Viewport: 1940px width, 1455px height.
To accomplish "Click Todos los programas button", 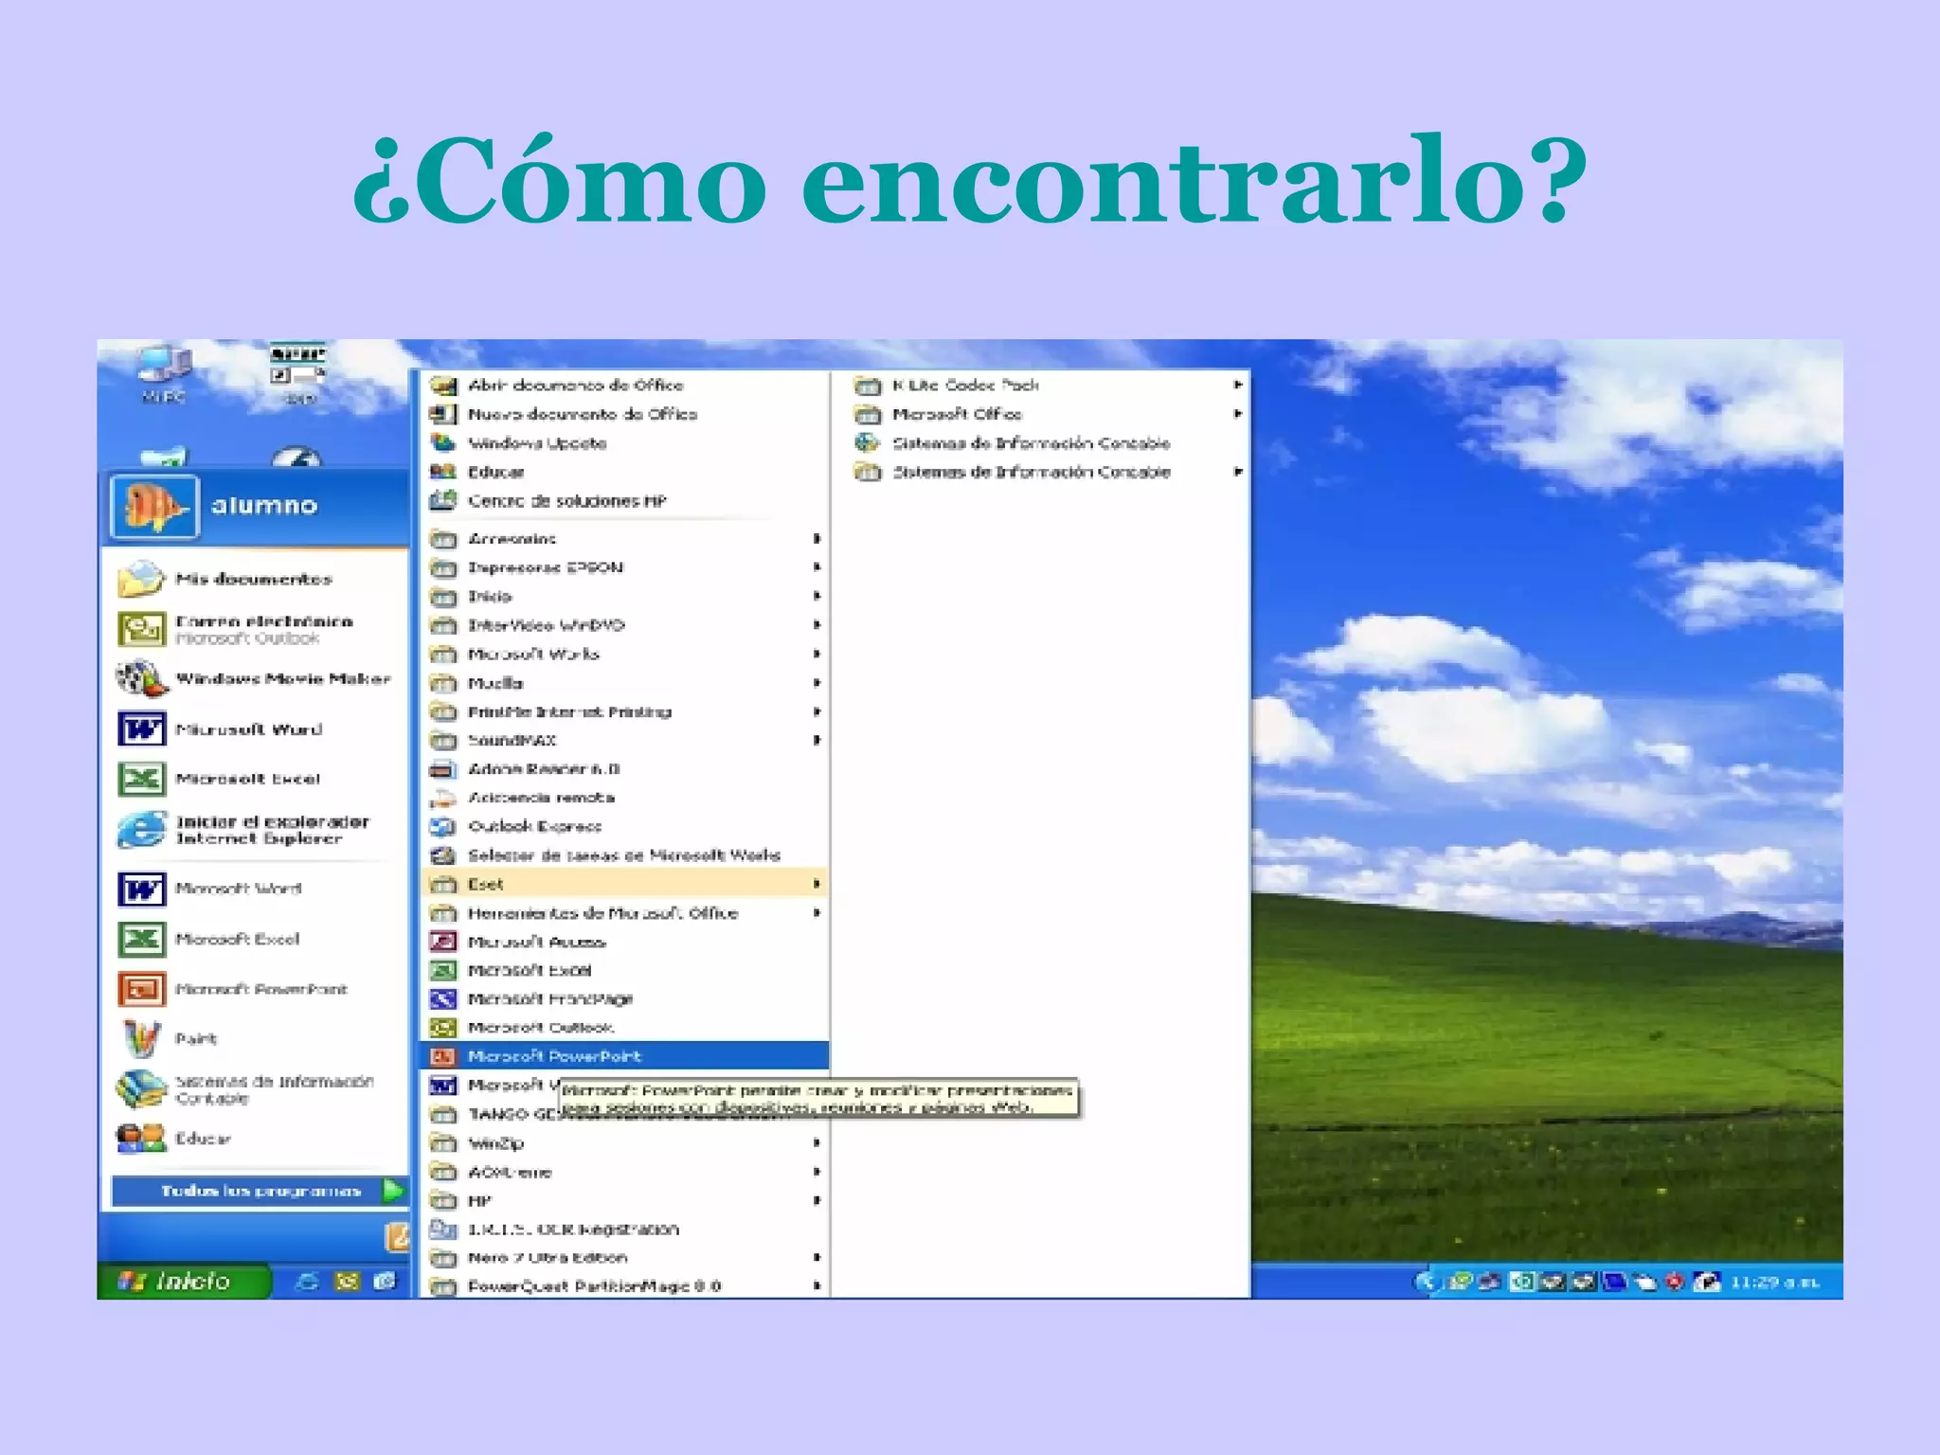I will click(260, 1191).
